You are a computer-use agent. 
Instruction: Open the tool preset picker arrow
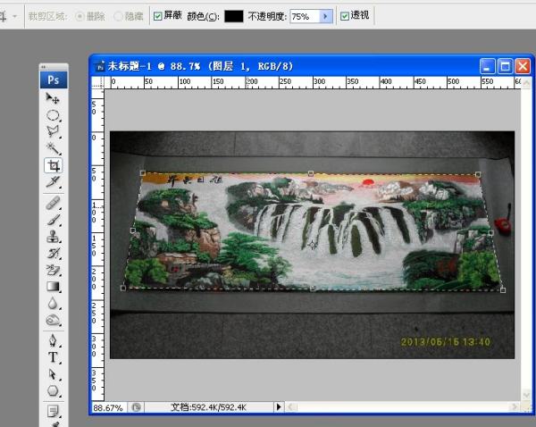[x=14, y=16]
